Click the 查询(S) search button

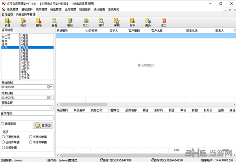coord(43,125)
